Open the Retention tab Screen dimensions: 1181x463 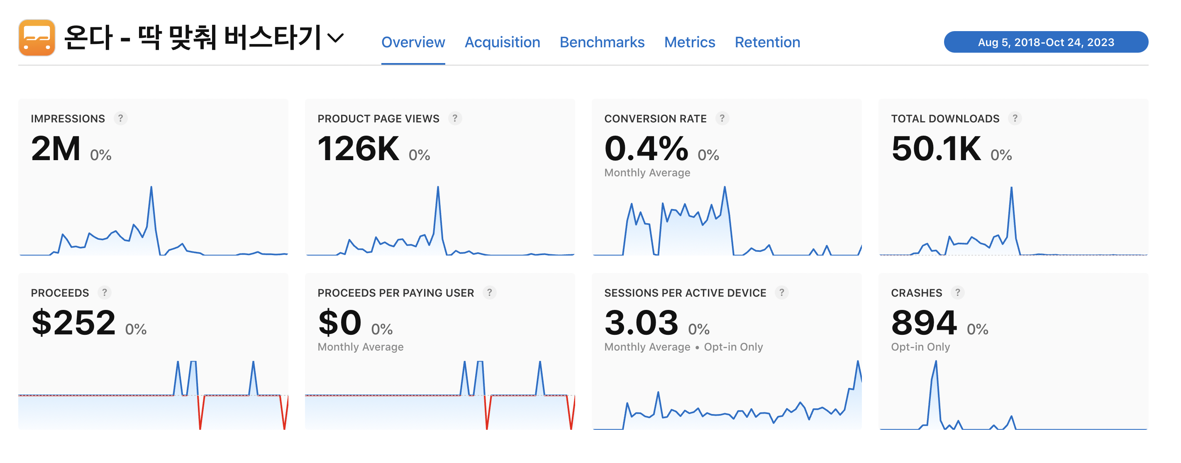[767, 42]
